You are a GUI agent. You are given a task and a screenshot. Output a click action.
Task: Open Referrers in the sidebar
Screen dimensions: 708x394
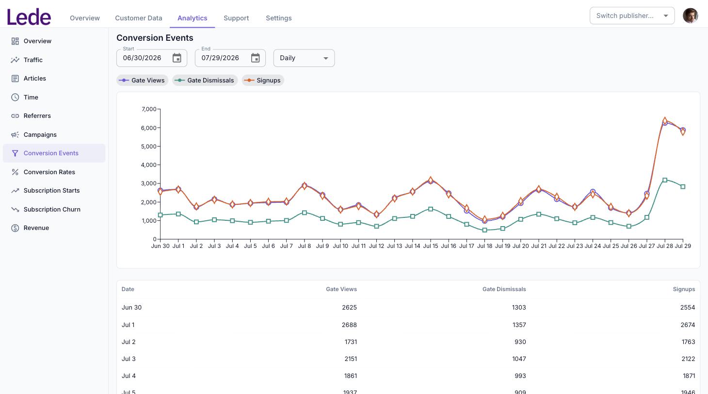coord(54,116)
